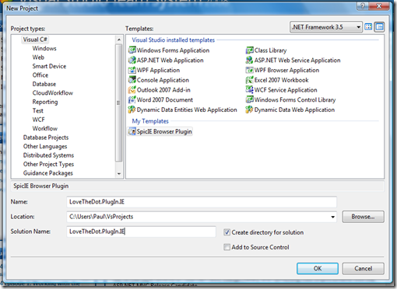This screenshot has width=397, height=289.
Task: Select the Outlook 2007 Add-in template icon
Action: point(132,89)
